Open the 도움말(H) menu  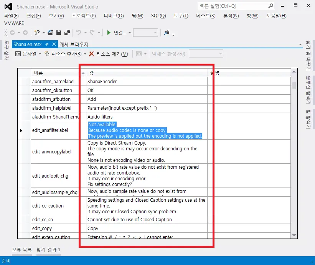click(276, 16)
